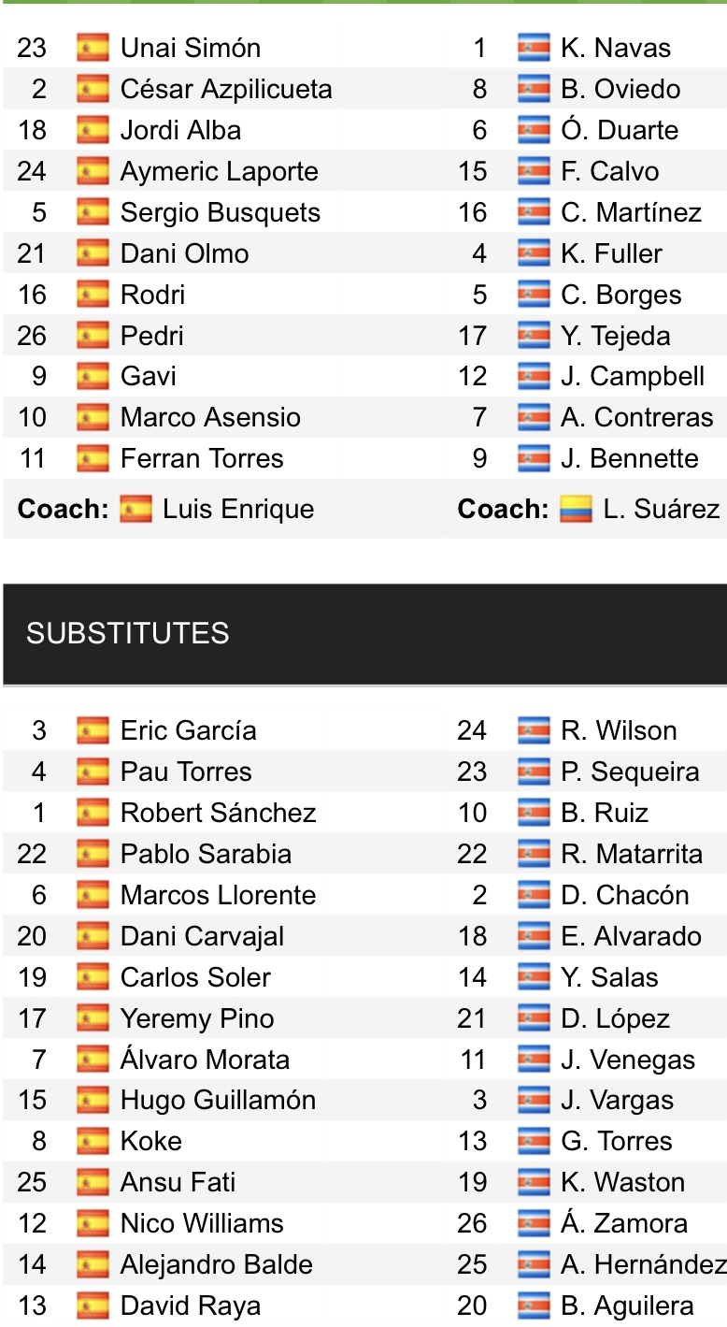
Task: Open Ferran Torres player page
Action: [202, 459]
